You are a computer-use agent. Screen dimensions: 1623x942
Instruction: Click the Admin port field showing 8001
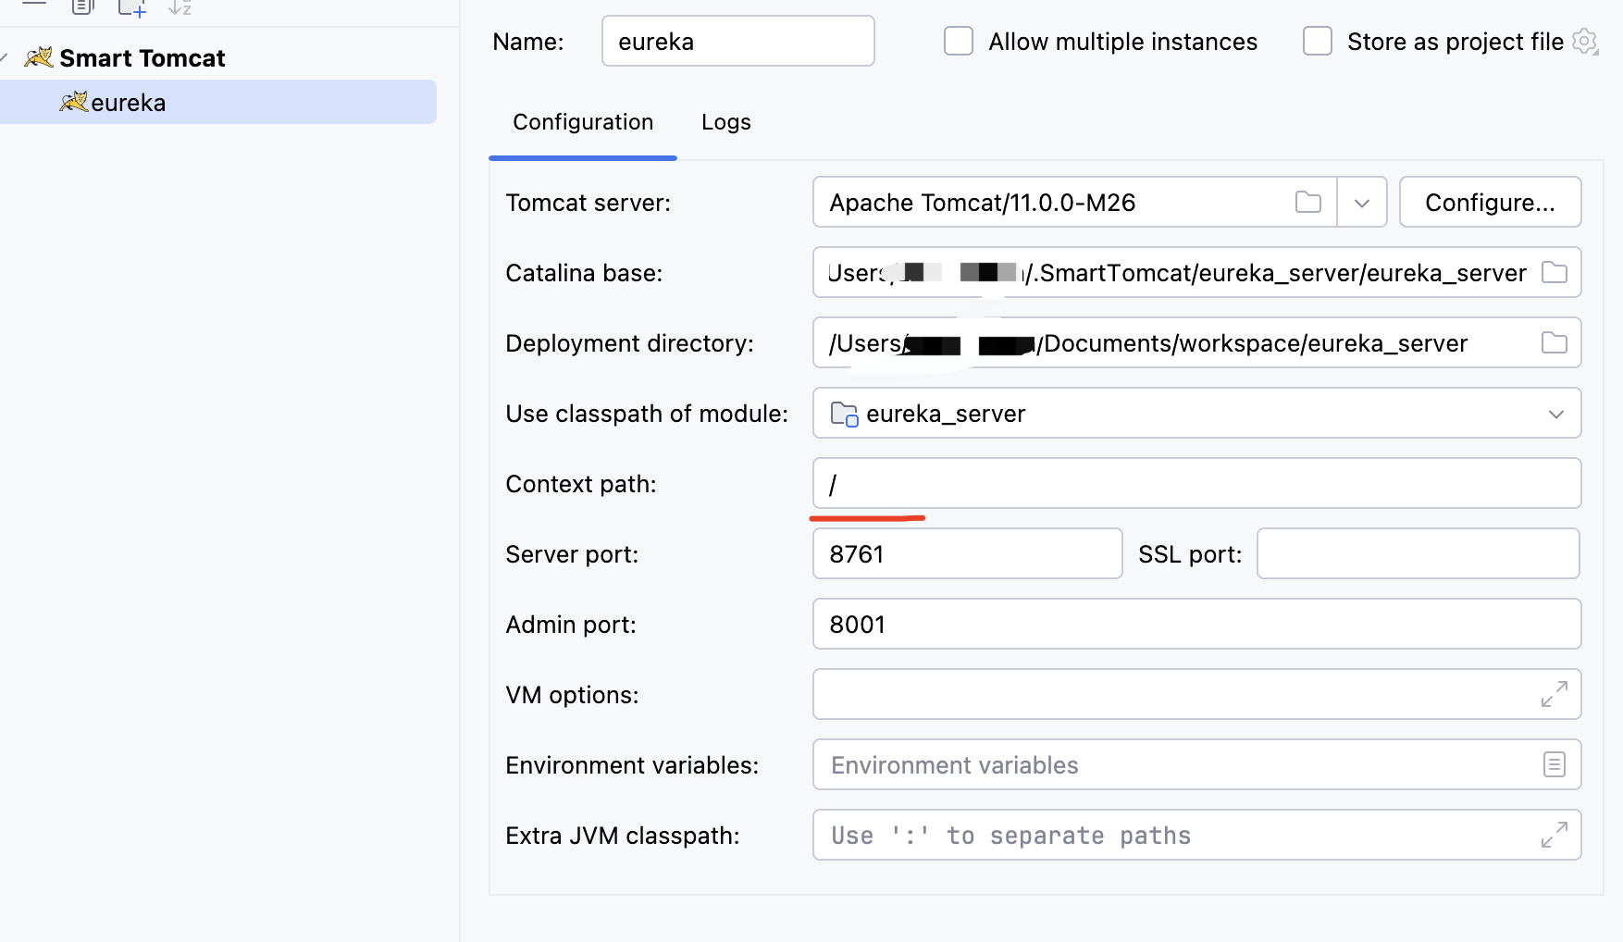(1196, 624)
